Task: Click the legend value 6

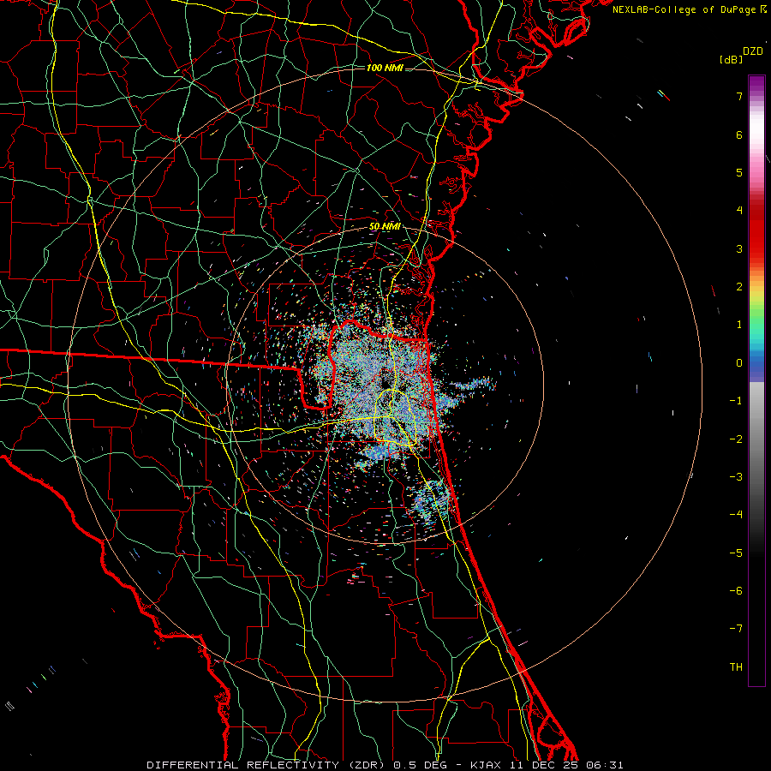Action: point(739,134)
